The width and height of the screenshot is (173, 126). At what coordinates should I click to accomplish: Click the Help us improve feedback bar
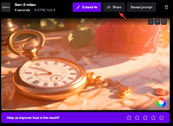[x=85, y=118]
